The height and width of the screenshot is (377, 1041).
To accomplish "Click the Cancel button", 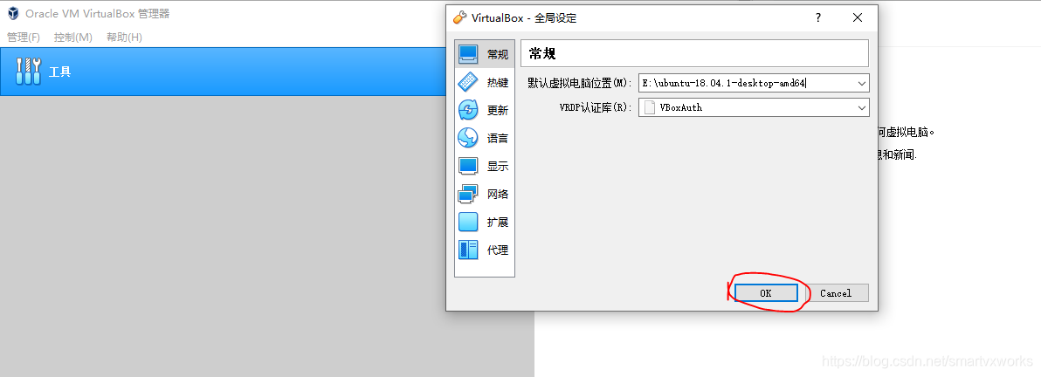I will (x=835, y=292).
